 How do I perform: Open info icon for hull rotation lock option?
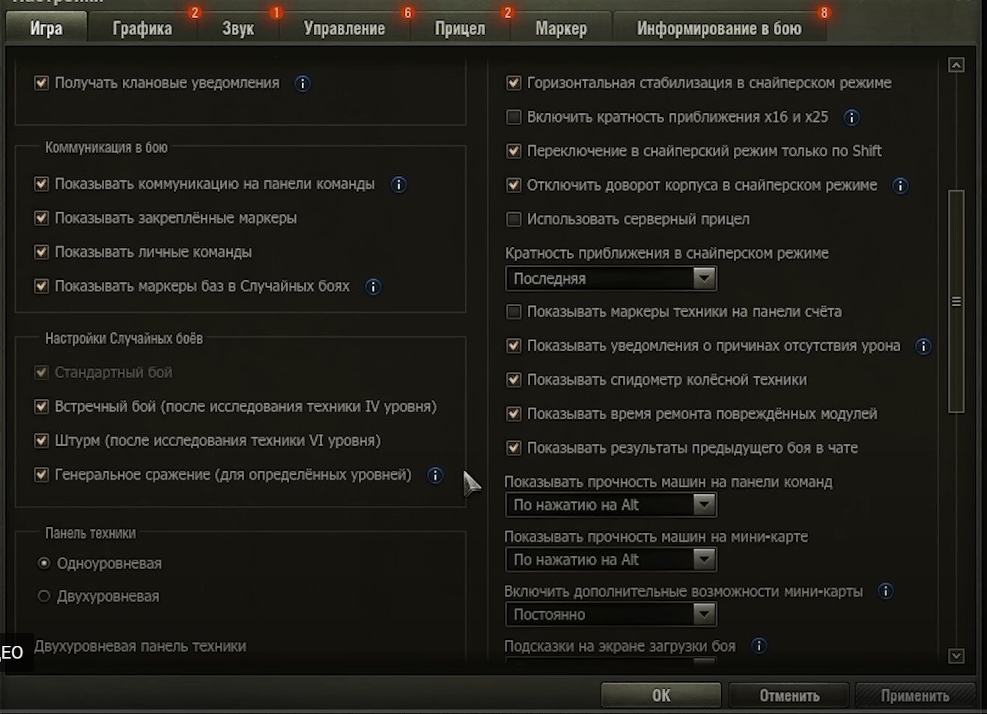click(x=900, y=186)
